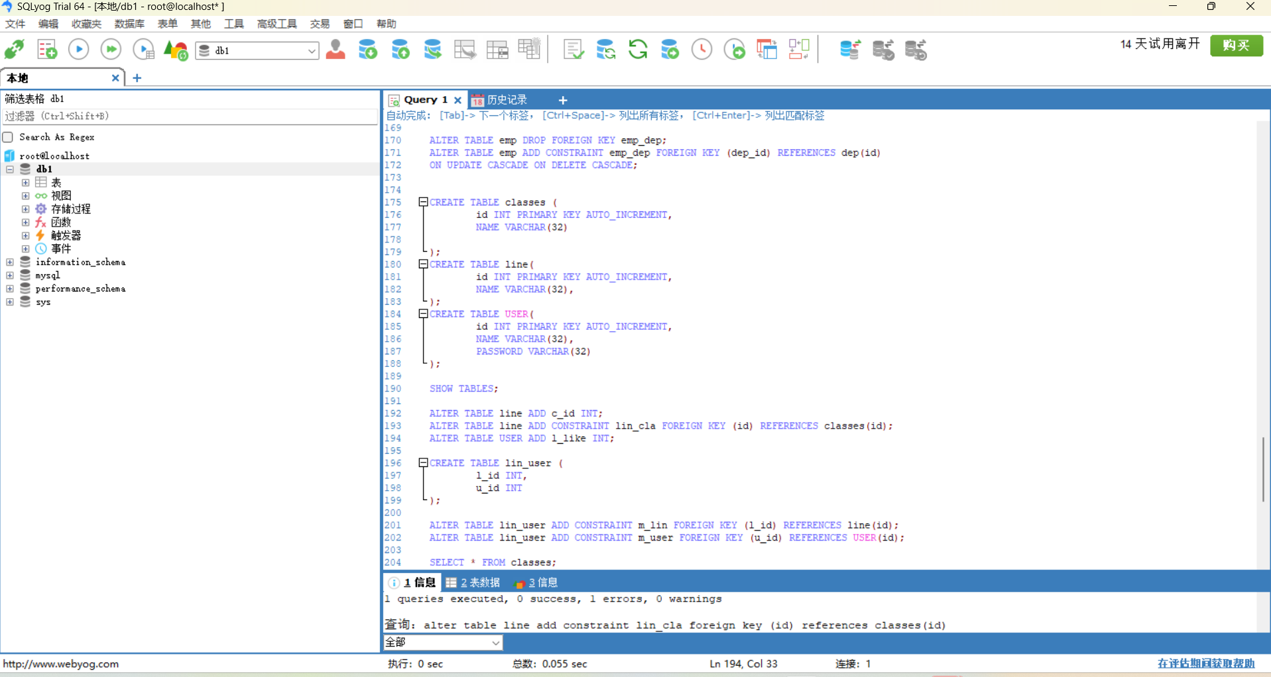The image size is (1271, 677).
Task: Click the green 购买 button
Action: click(x=1236, y=45)
